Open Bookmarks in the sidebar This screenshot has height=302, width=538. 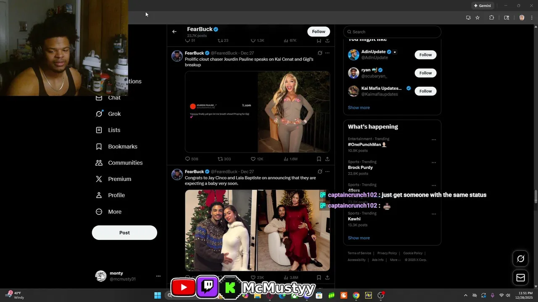(117, 146)
